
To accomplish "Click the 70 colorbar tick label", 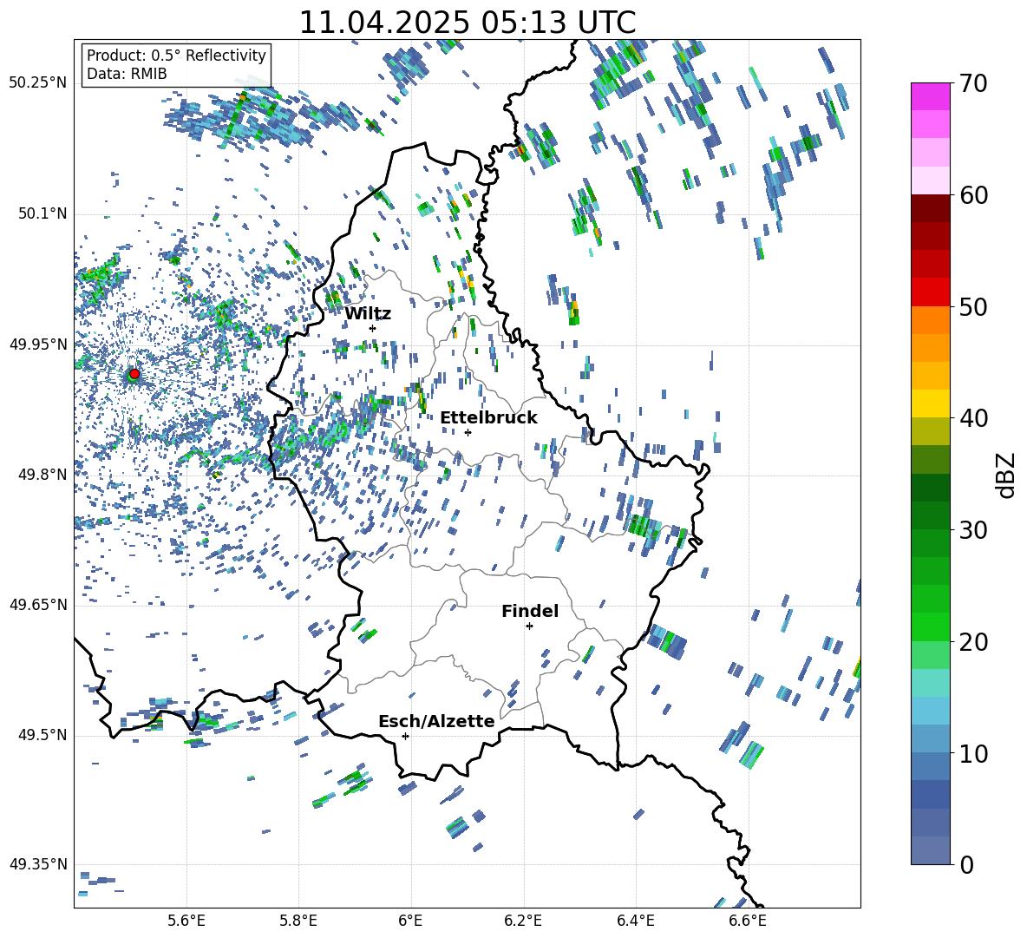I will [x=973, y=83].
